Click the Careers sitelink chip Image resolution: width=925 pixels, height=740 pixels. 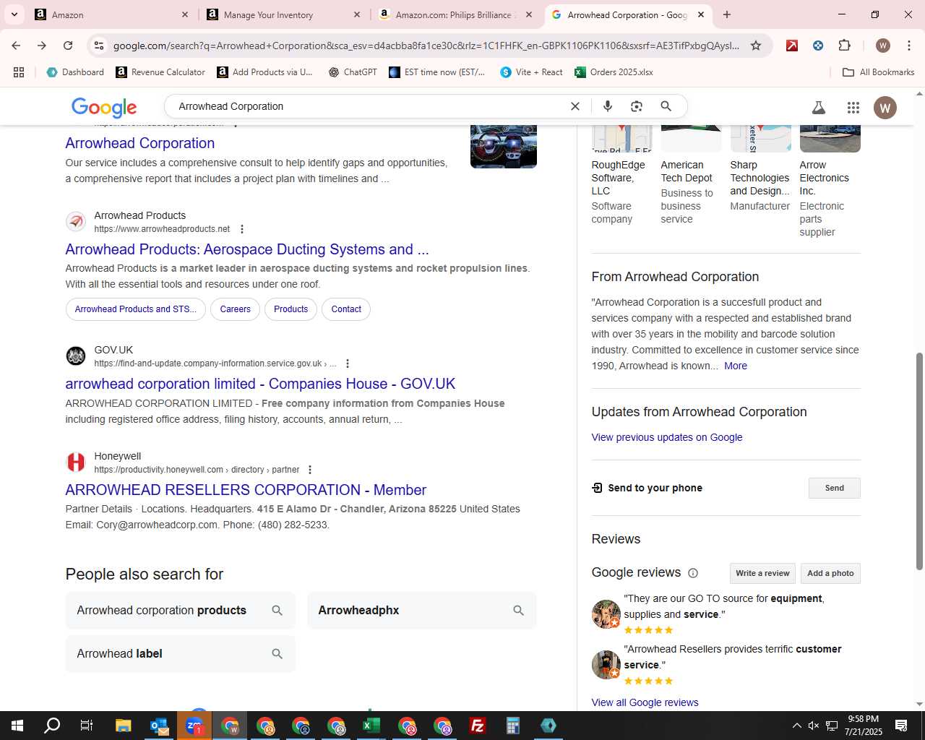235,309
